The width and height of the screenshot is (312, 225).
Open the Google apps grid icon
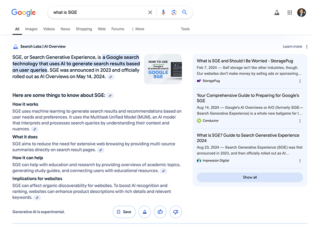pyautogui.click(x=290, y=12)
